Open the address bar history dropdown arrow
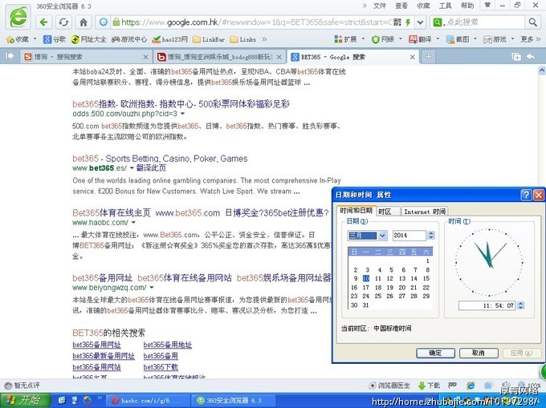Image resolution: width=546 pixels, height=408 pixels. [420, 22]
